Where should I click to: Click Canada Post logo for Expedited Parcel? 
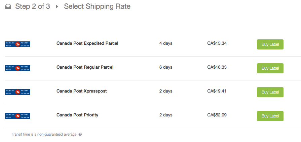point(18,44)
